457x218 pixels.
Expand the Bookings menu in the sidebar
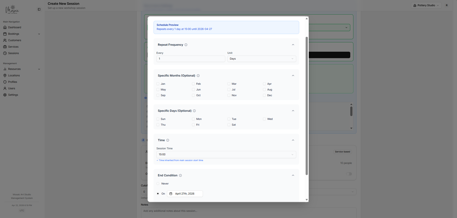(5, 34)
